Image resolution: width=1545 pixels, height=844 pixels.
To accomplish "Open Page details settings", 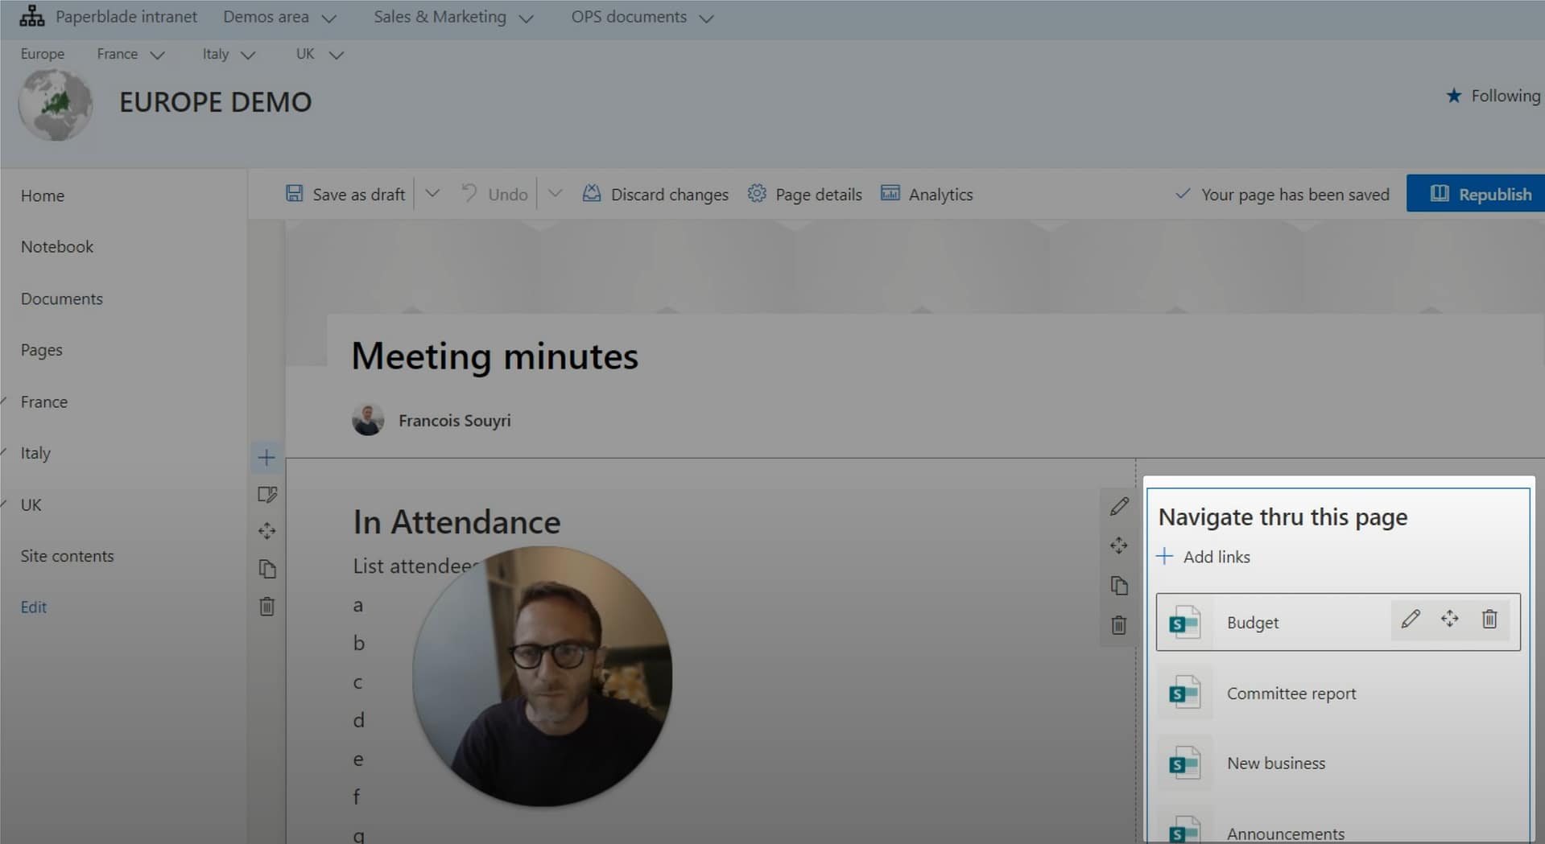I will click(805, 195).
